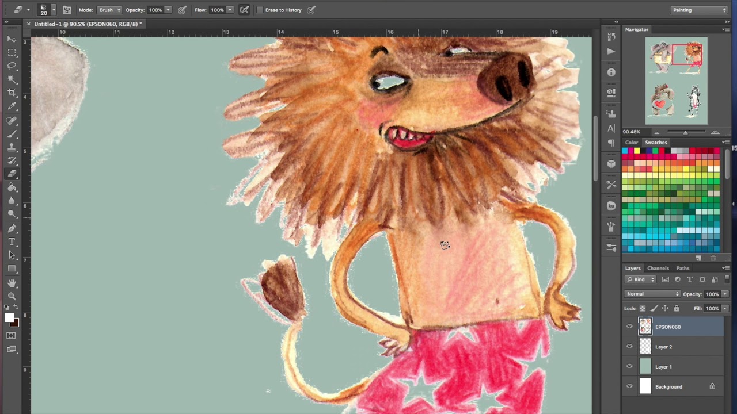Open the Info panel icon

(x=611, y=72)
